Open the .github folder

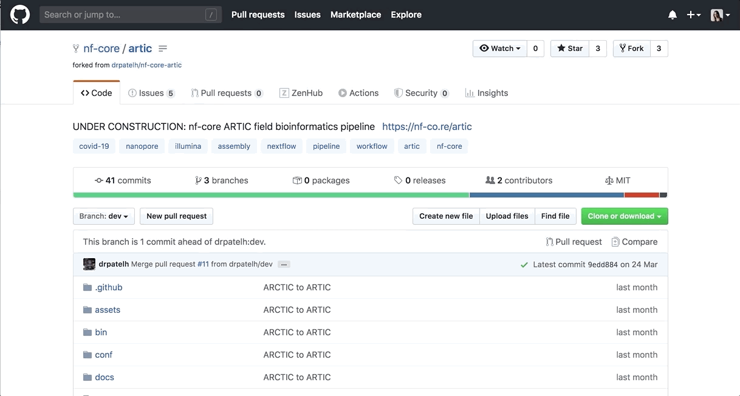coord(109,287)
